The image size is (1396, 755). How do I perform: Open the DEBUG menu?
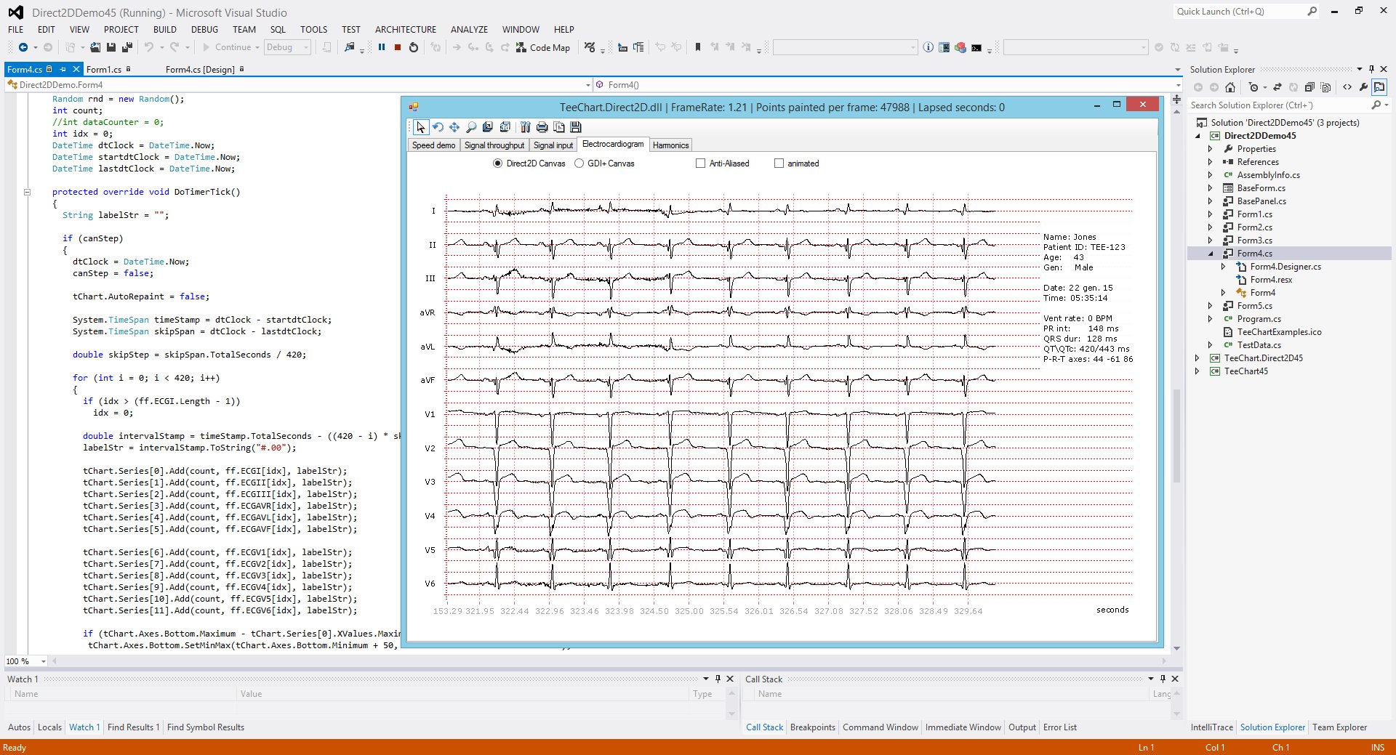pyautogui.click(x=204, y=30)
